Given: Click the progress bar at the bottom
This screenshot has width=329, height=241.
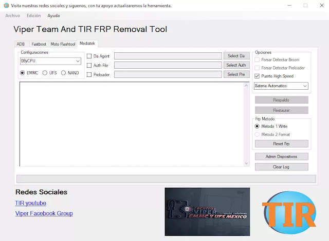Looking at the screenshot, I should coord(166,179).
